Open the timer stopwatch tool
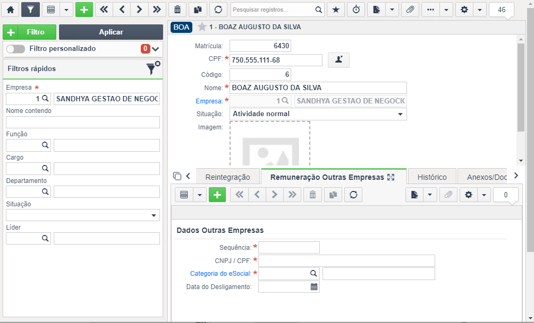Screen dimensions: 534x323 pos(356,10)
